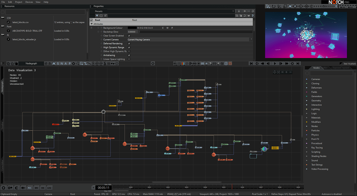Toggle the N button in nodegraph toolbar
Viewport: 357px width, 196px height.
62,63
